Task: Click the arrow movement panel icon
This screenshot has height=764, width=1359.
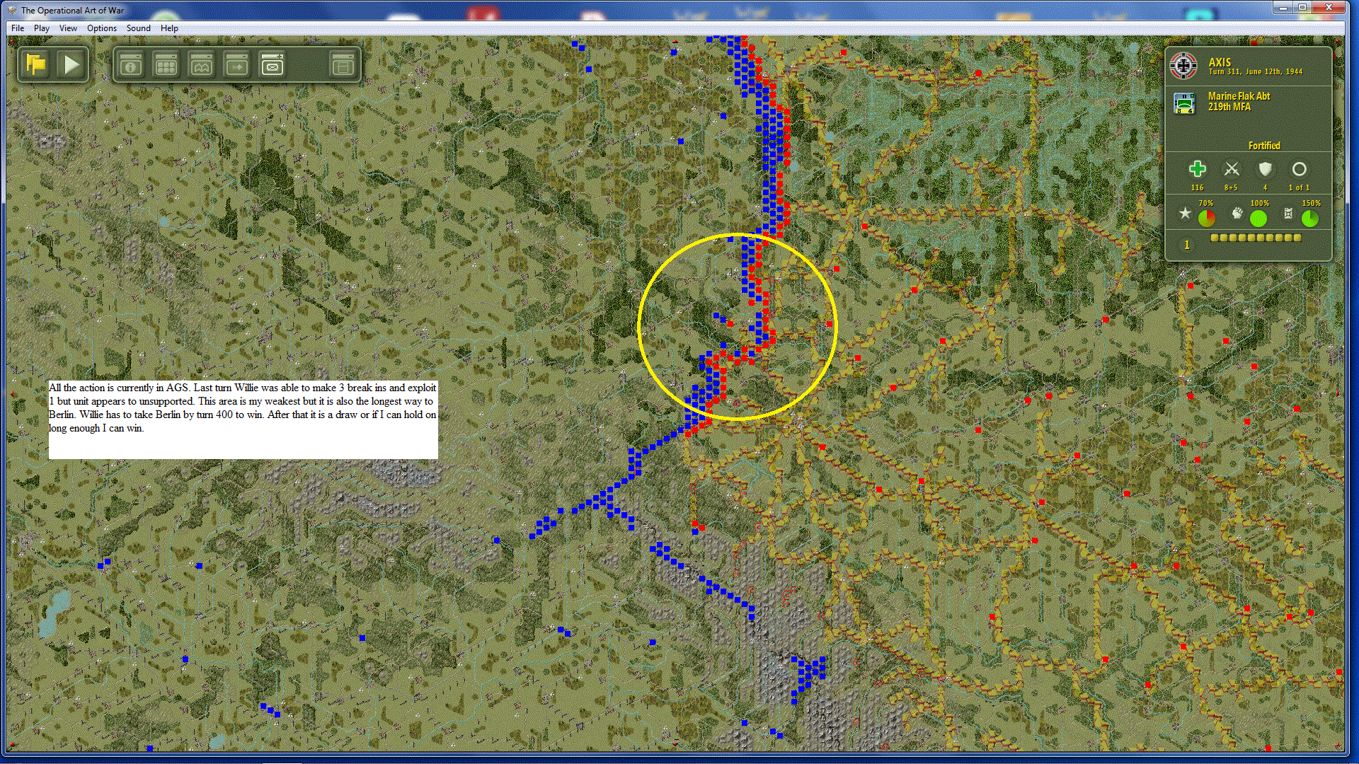Action: [237, 65]
